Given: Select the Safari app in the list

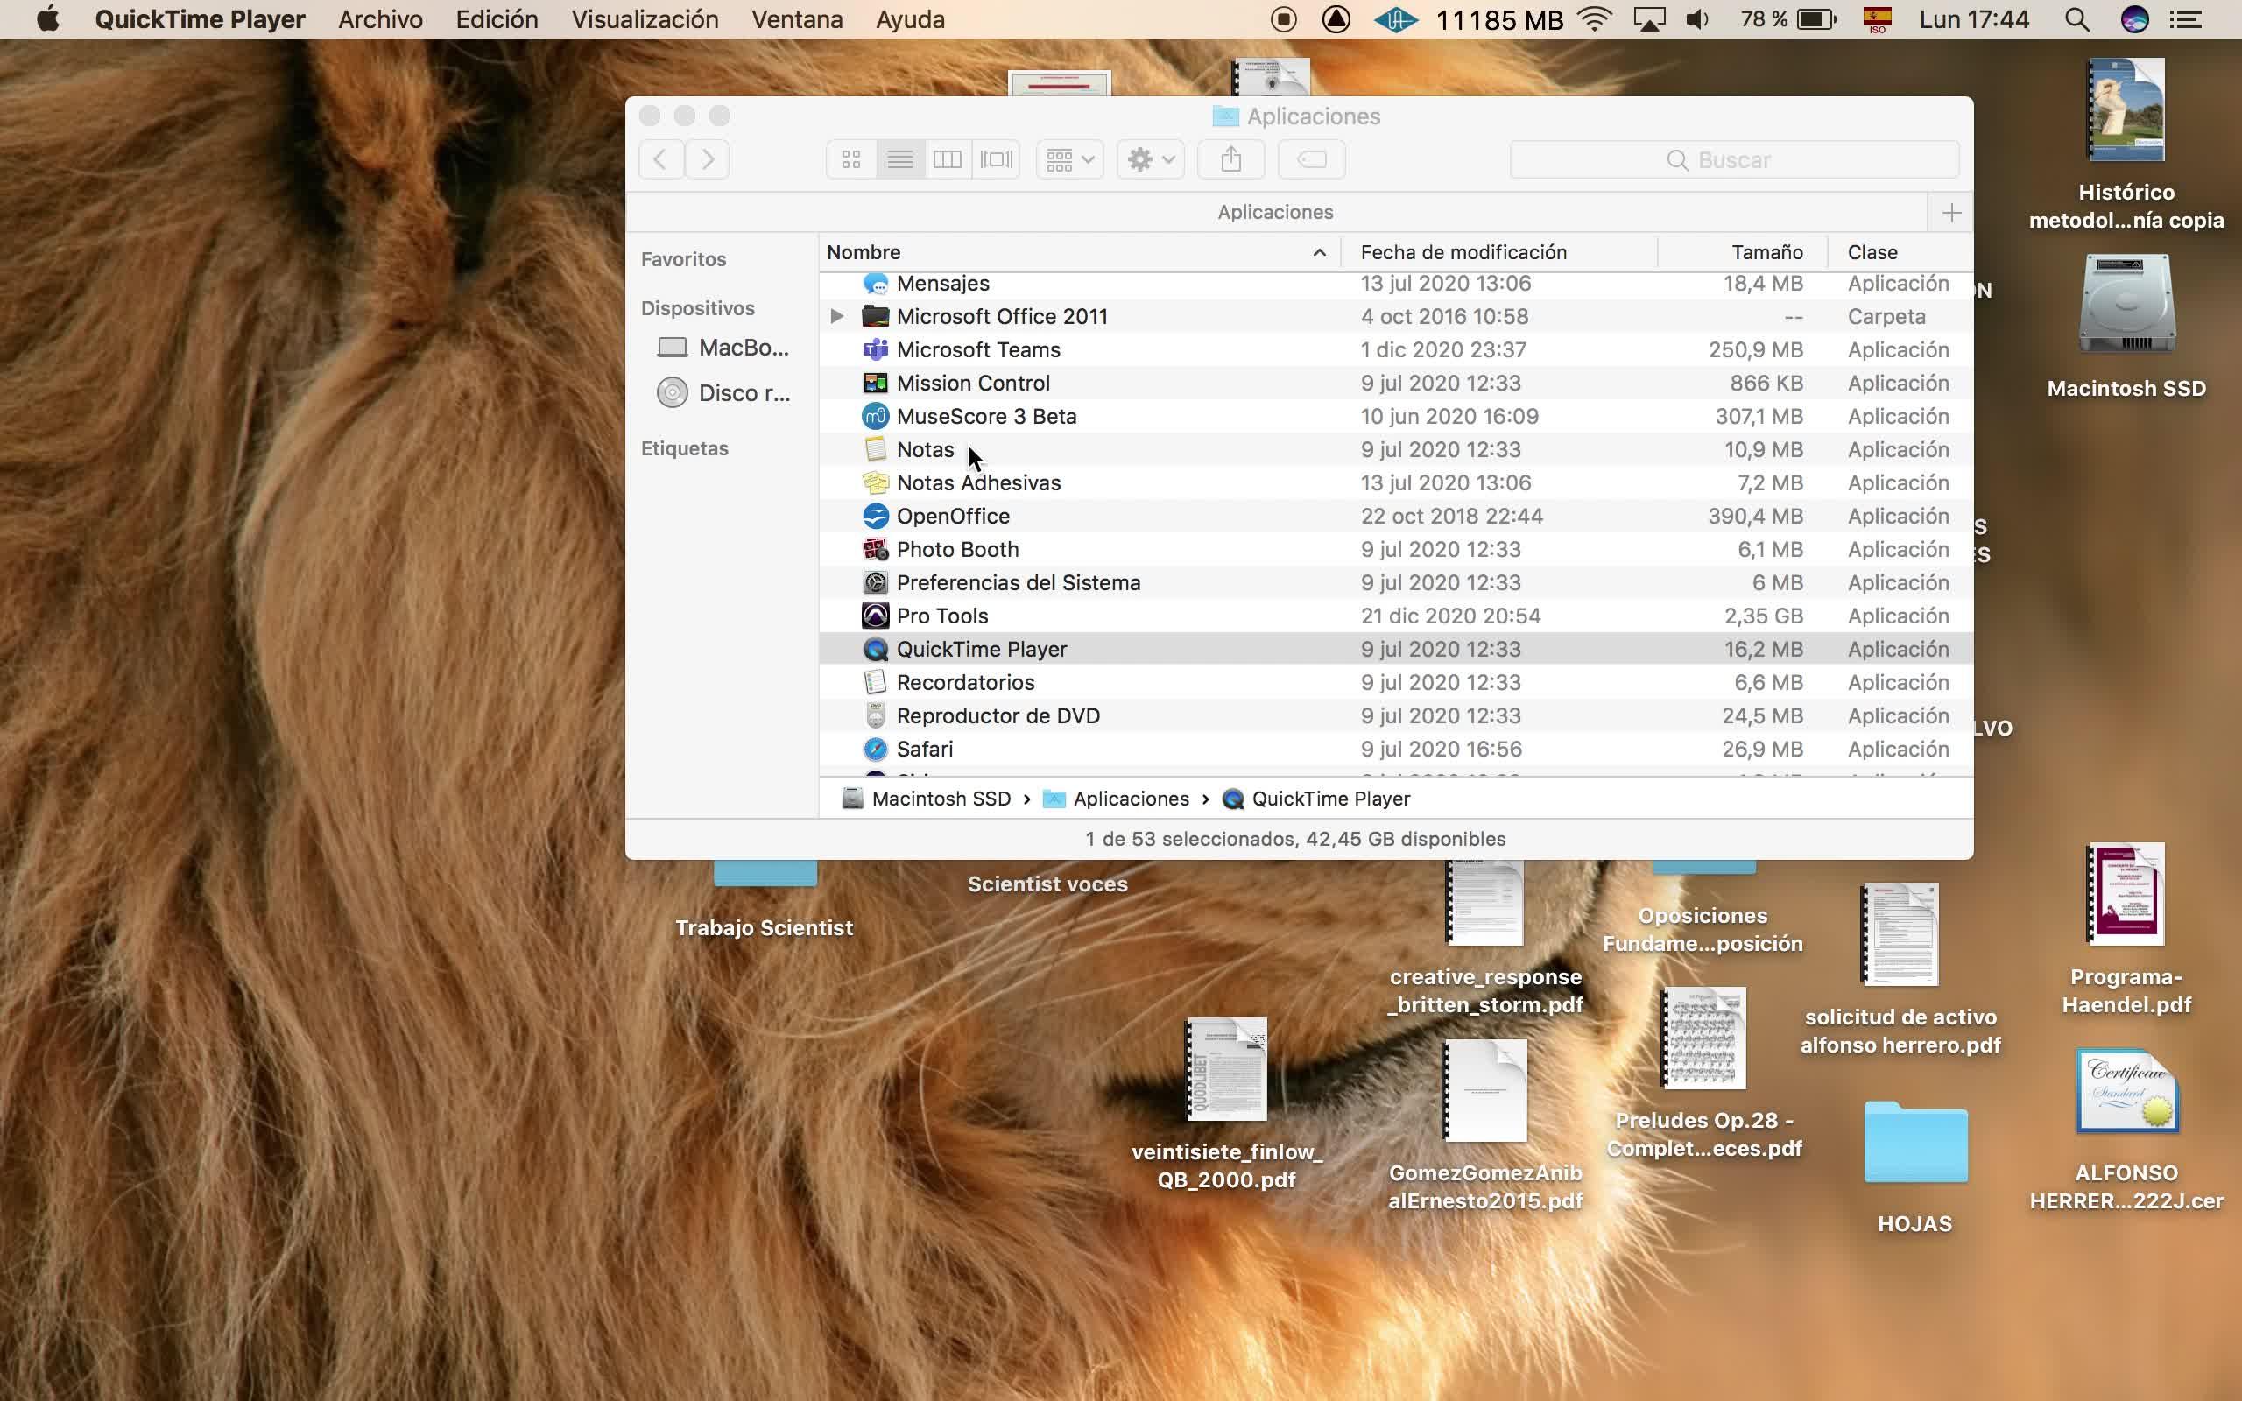Looking at the screenshot, I should 924,749.
